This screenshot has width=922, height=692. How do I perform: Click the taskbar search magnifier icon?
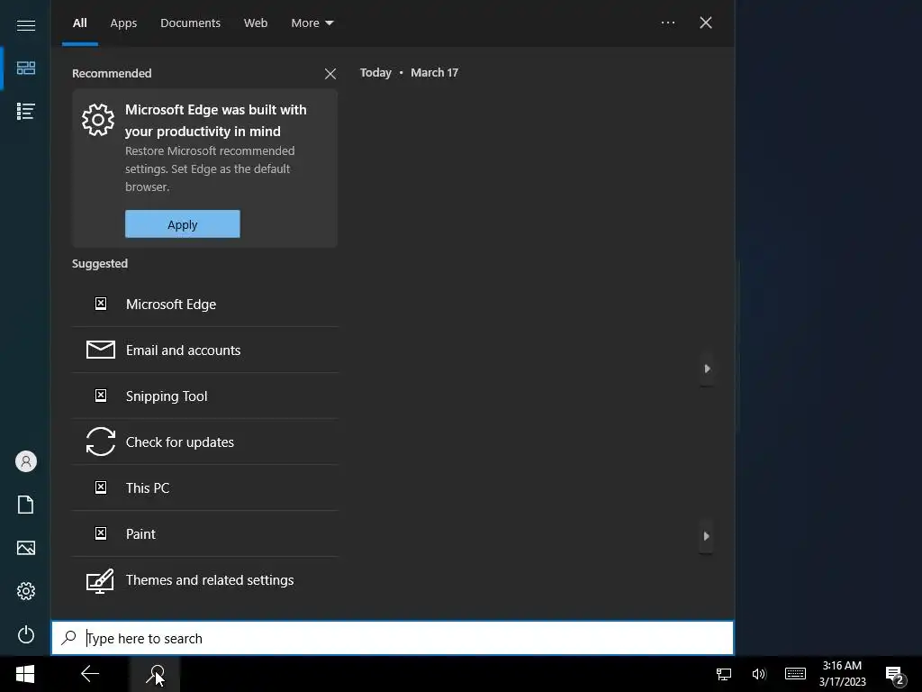click(x=155, y=674)
